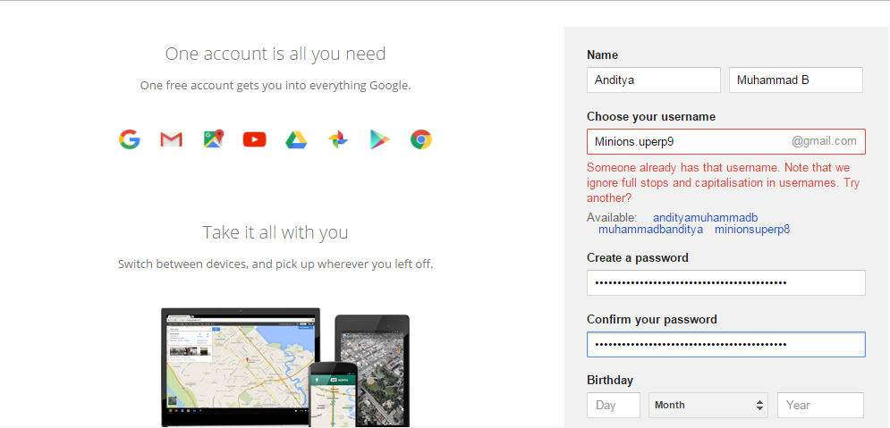The image size is (890, 428).
Task: Click the Confirm your password field
Action: [x=726, y=344]
